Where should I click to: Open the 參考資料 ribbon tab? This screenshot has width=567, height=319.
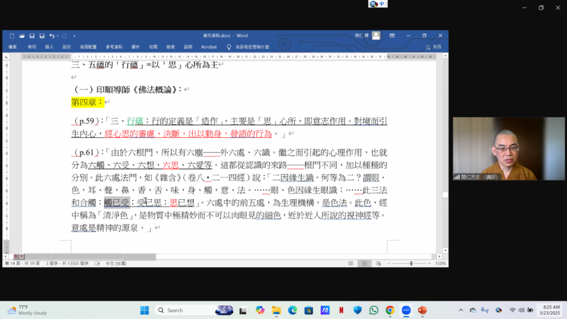pos(114,47)
